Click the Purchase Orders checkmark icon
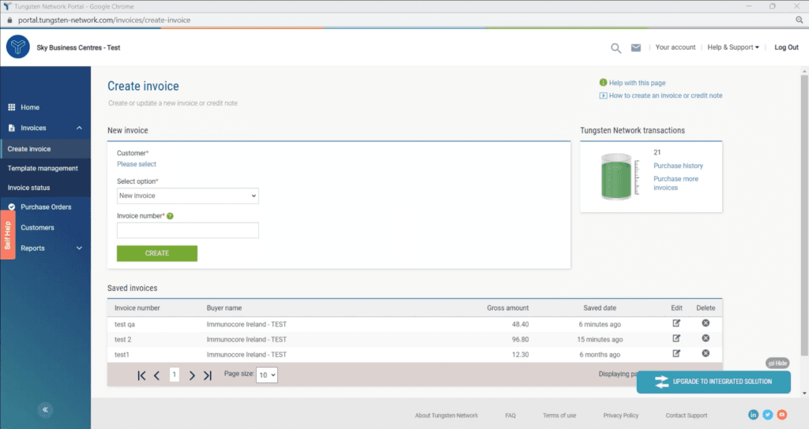 [11, 207]
